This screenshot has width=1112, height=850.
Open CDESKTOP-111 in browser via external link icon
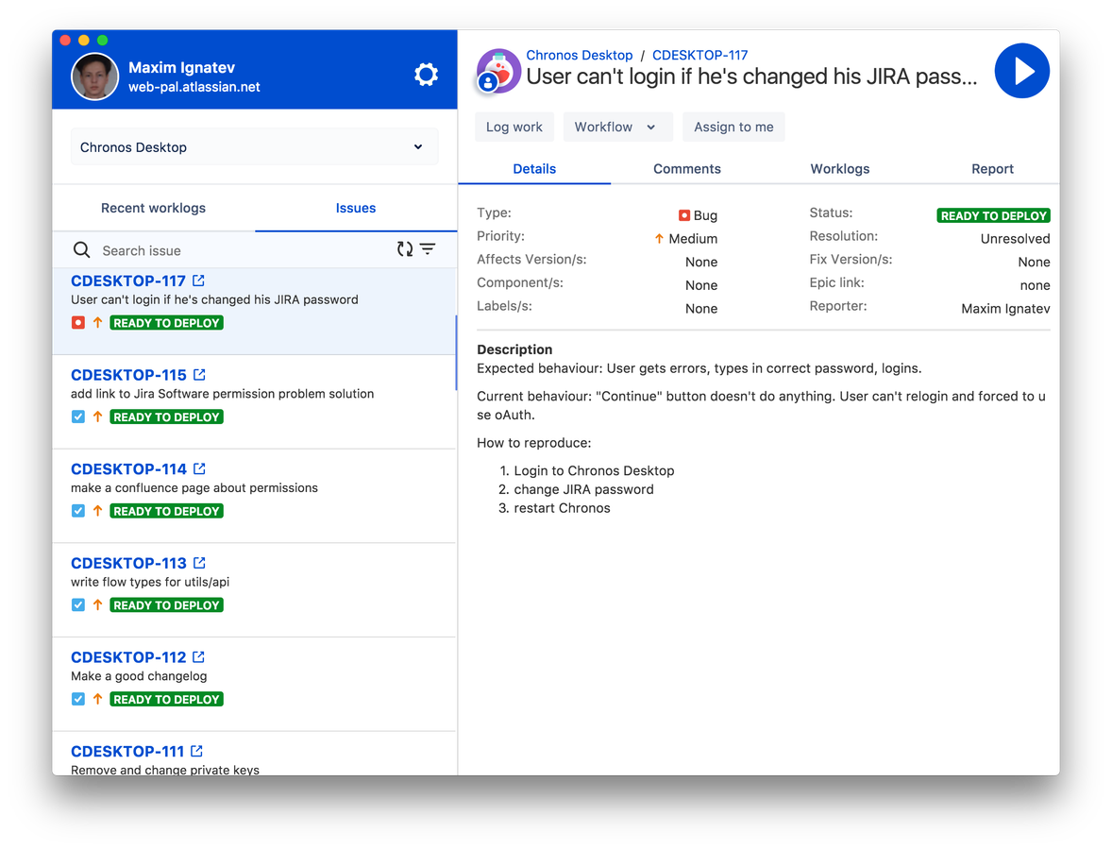pos(196,751)
